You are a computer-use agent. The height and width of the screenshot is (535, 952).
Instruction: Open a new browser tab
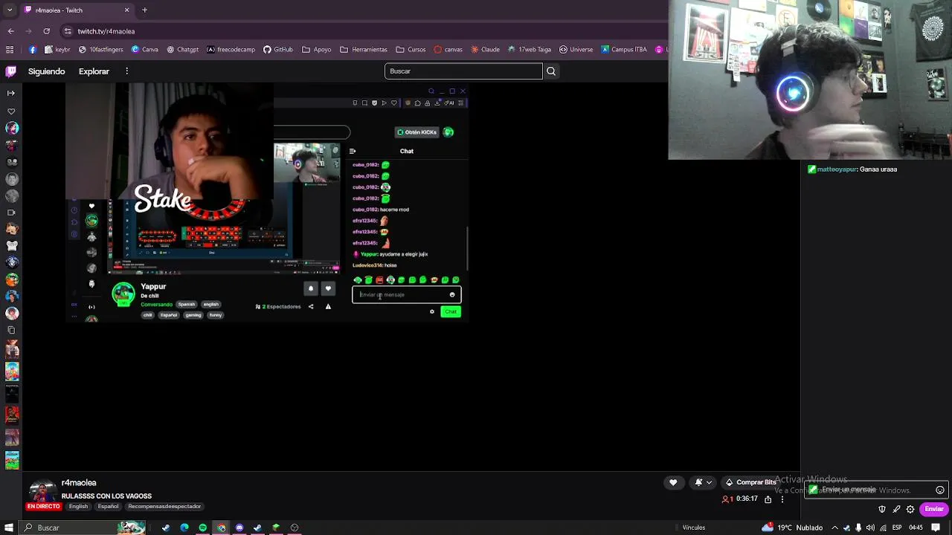(x=145, y=10)
